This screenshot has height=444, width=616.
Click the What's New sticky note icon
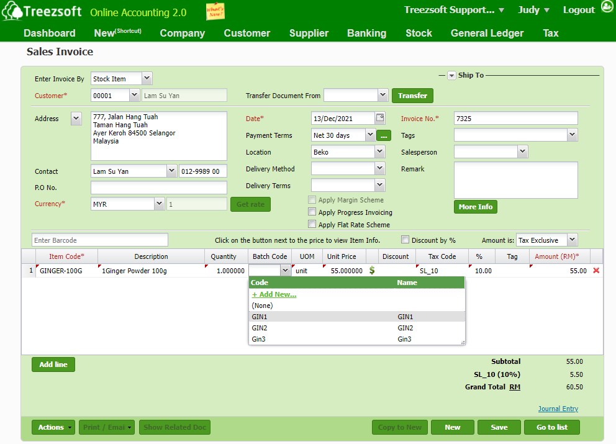point(215,12)
